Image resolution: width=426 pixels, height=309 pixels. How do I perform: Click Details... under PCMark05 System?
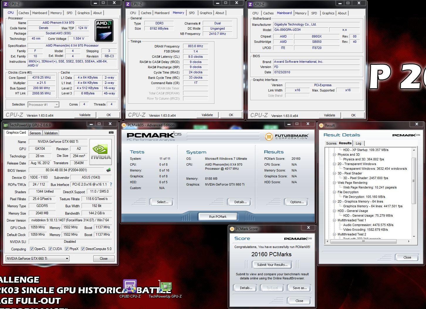pos(240,202)
